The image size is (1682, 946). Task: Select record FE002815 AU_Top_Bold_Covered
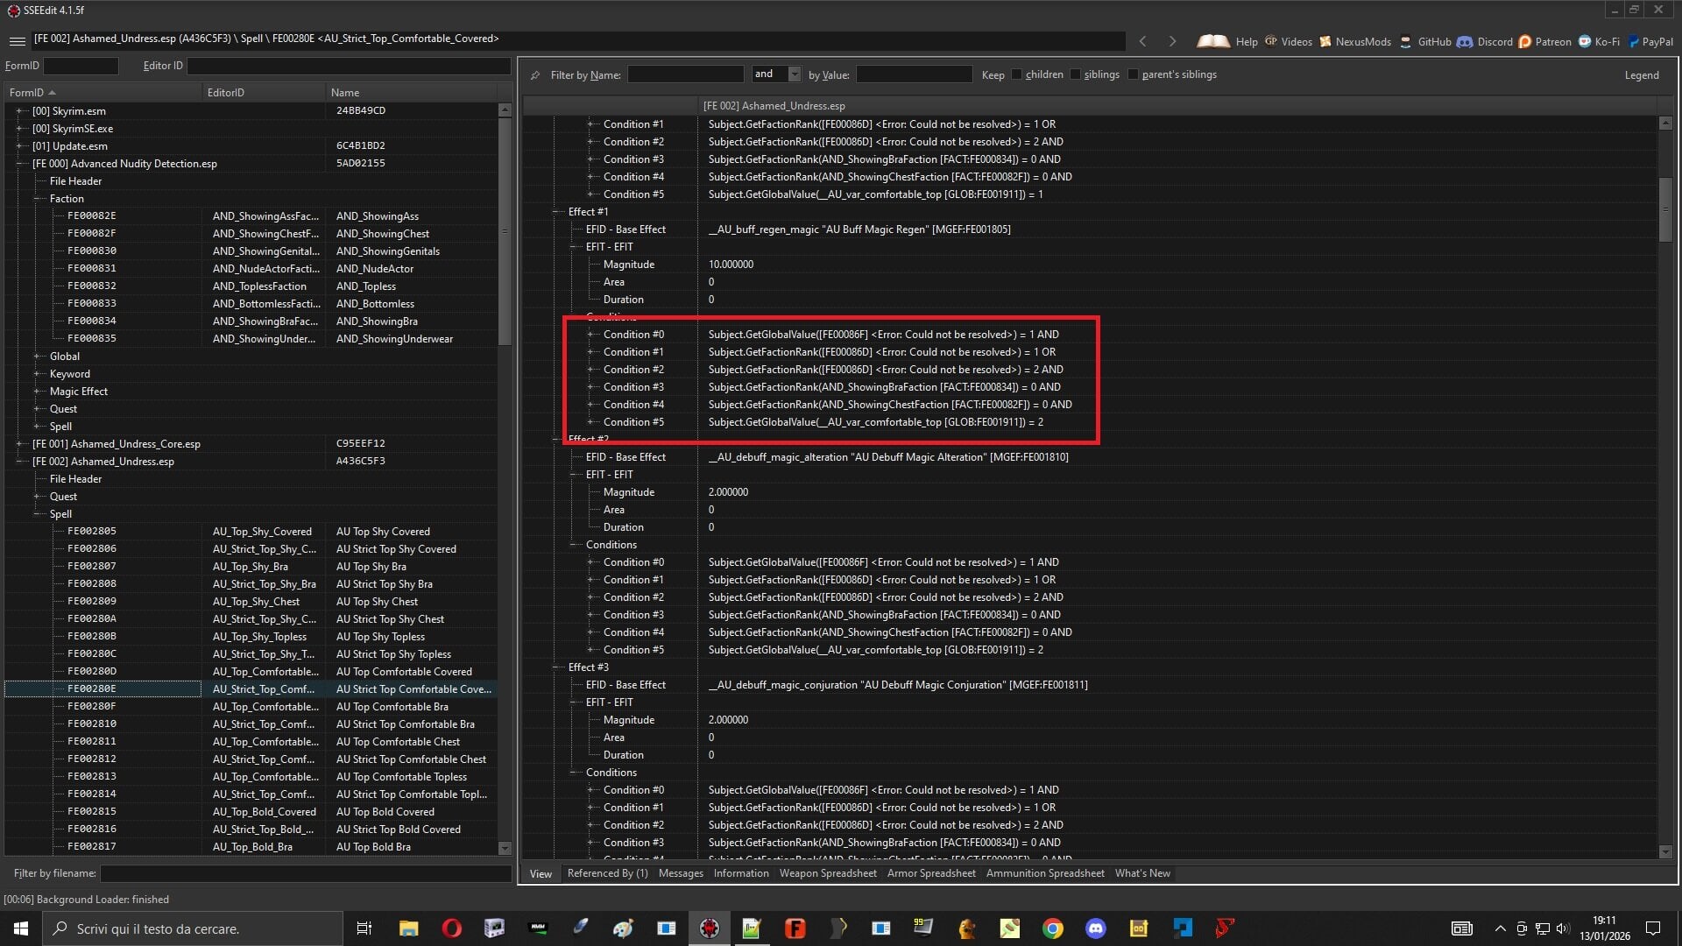coord(251,812)
